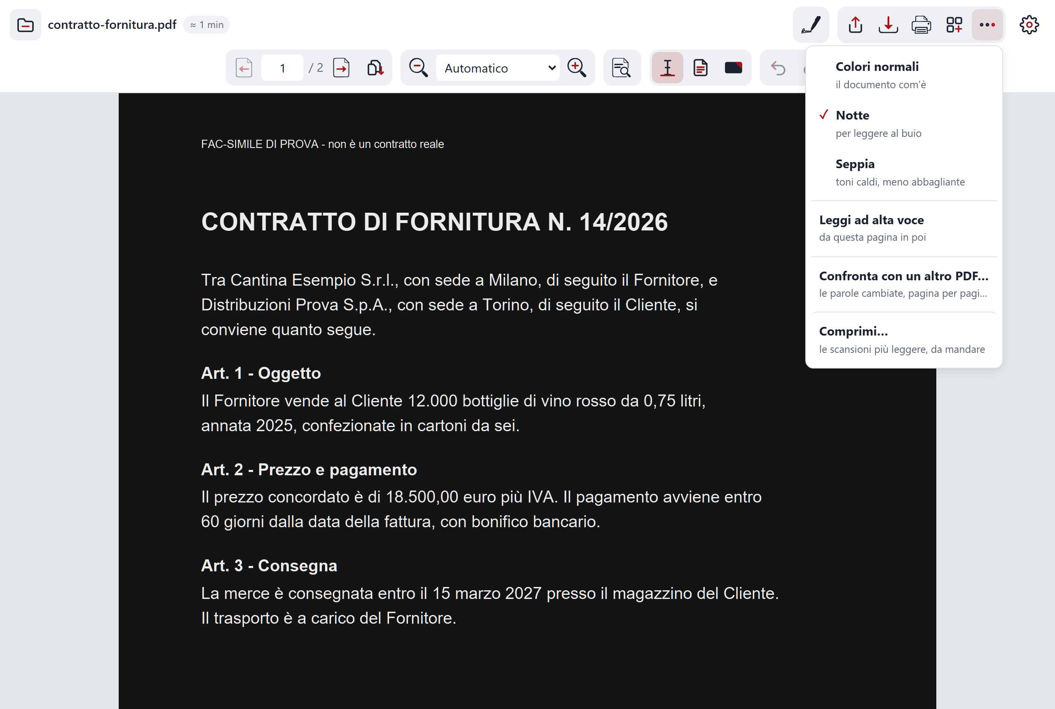Go to the next page
This screenshot has width=1055, height=709.
341,68
